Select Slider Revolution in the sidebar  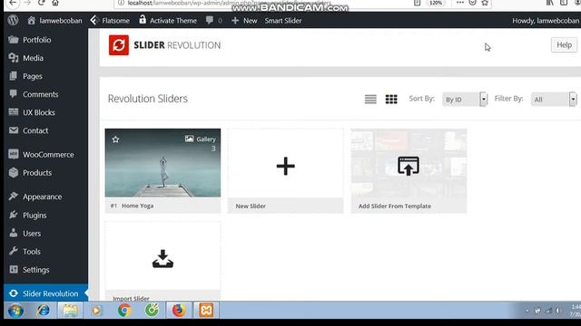(46, 293)
